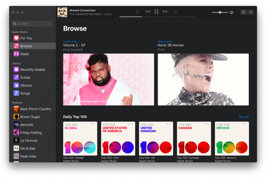
Task: Skip back to previous track
Action: click(x=147, y=12)
